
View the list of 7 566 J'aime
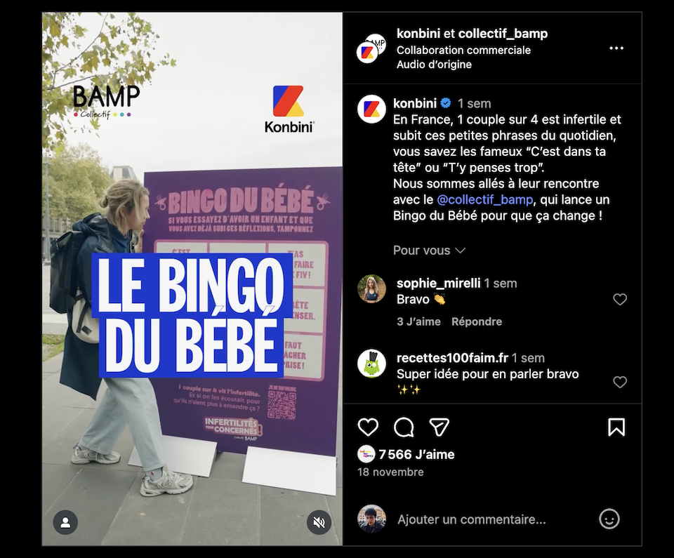click(416, 454)
